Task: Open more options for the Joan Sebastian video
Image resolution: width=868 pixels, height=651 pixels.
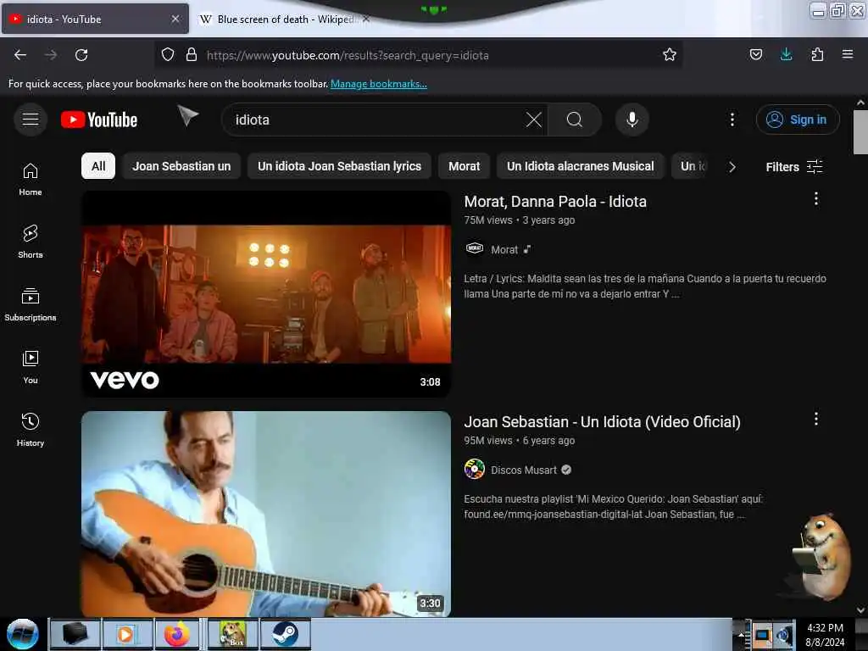Action: [816, 419]
